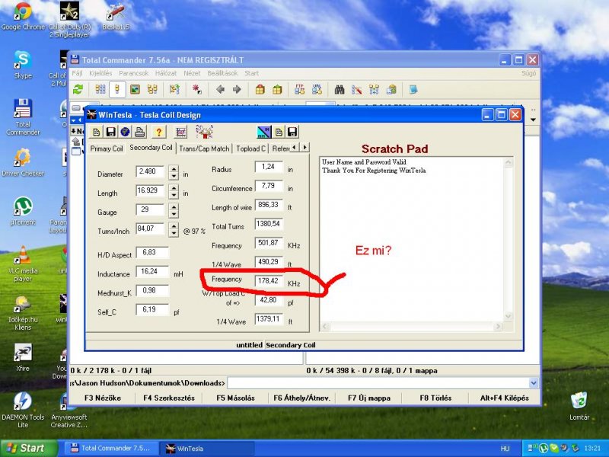This screenshot has width=609, height=457.
Task: Increase Length with up spinner arrow
Action: [x=174, y=187]
